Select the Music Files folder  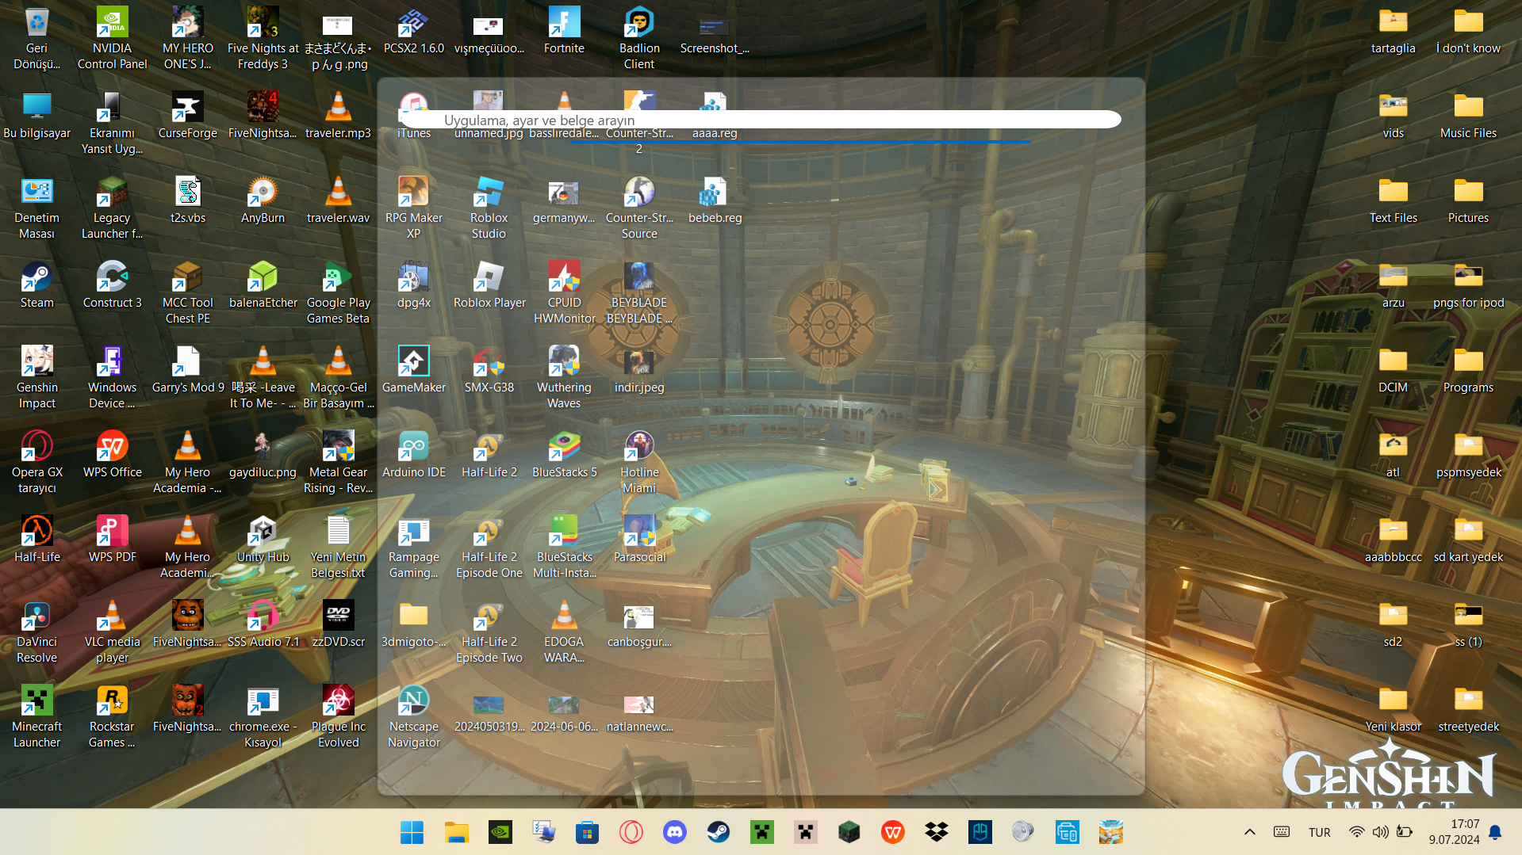pyautogui.click(x=1468, y=115)
